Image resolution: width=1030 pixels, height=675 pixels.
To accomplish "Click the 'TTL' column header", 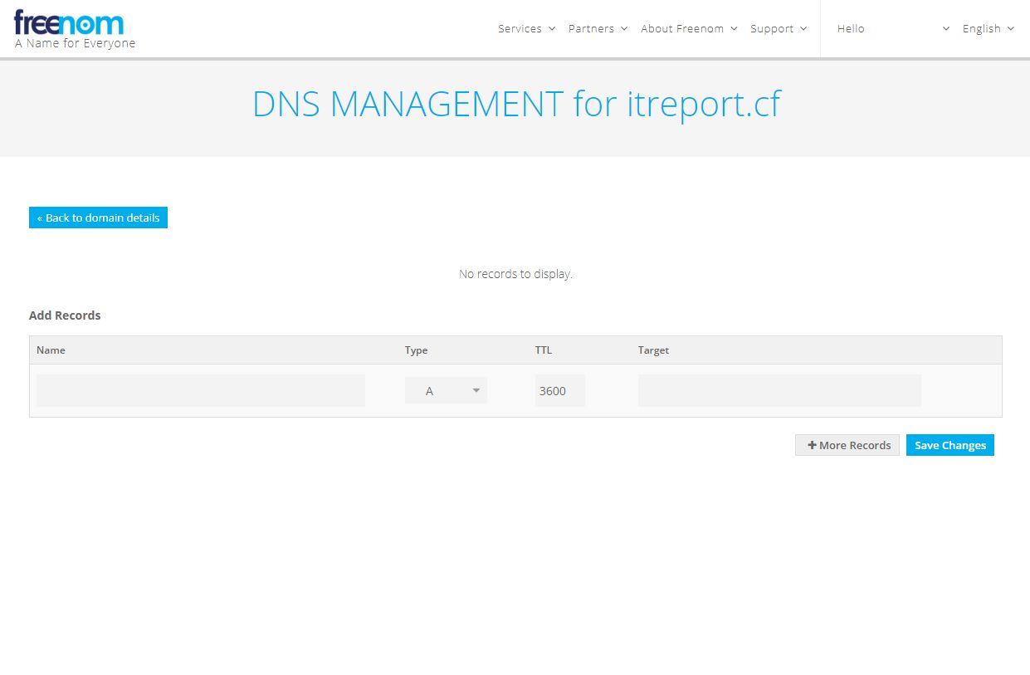I will point(544,350).
